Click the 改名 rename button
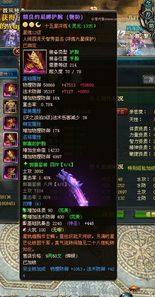 119,112
